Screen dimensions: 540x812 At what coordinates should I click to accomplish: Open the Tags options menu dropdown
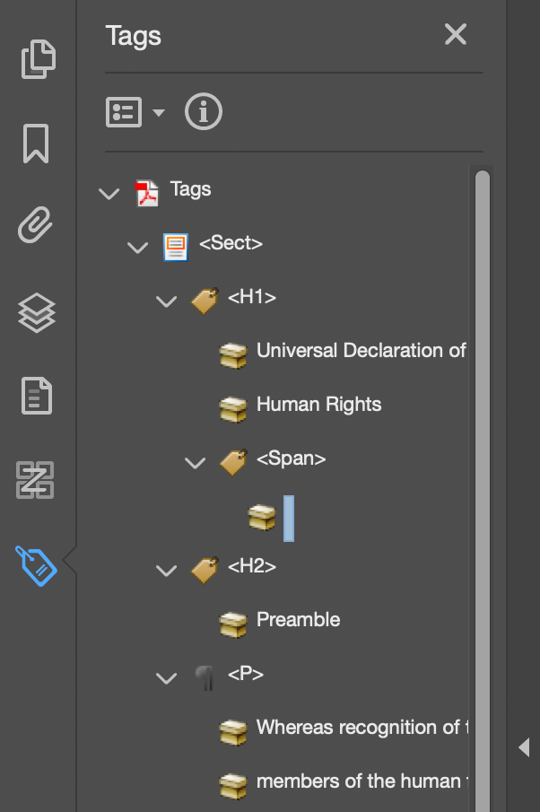(135, 112)
